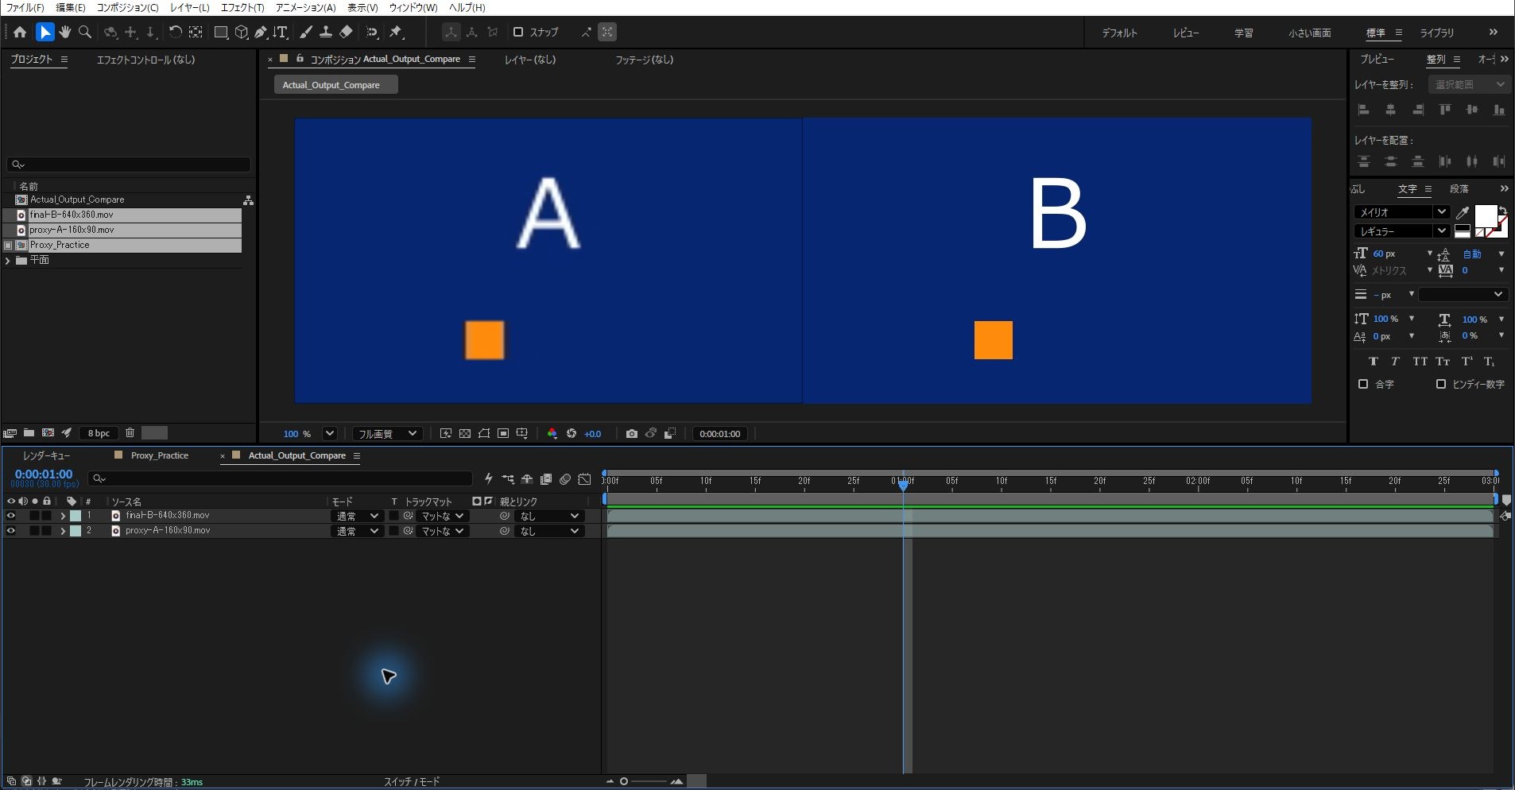Viewport: 1515px width, 790px height.
Task: Select the Home icon in toolbar
Action: tap(20, 32)
